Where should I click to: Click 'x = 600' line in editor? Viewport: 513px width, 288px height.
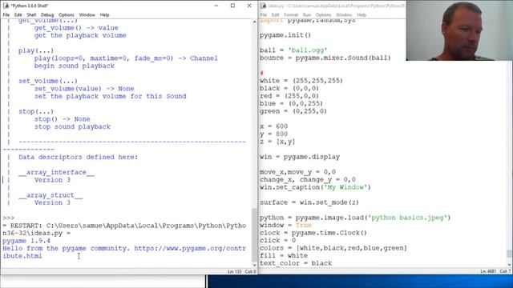[x=274, y=126]
